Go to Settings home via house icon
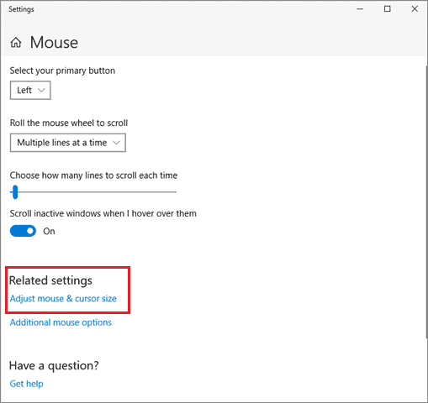The width and height of the screenshot is (428, 403). point(16,43)
